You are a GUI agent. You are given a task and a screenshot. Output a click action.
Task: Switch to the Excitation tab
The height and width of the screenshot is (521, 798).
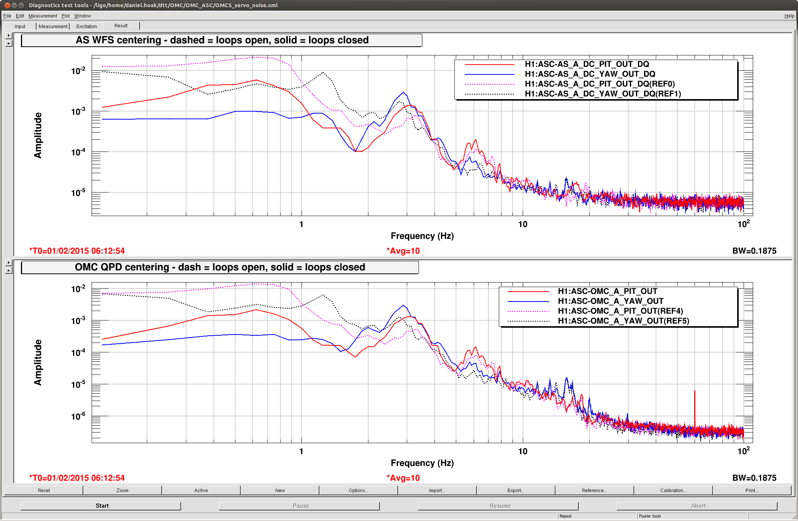tap(86, 26)
